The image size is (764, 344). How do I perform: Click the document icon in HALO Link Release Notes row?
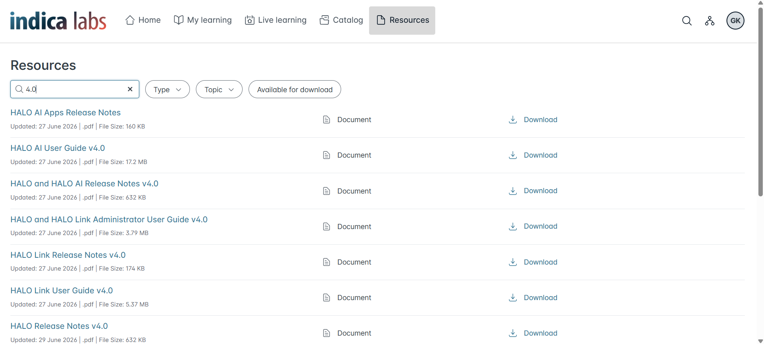pyautogui.click(x=326, y=262)
